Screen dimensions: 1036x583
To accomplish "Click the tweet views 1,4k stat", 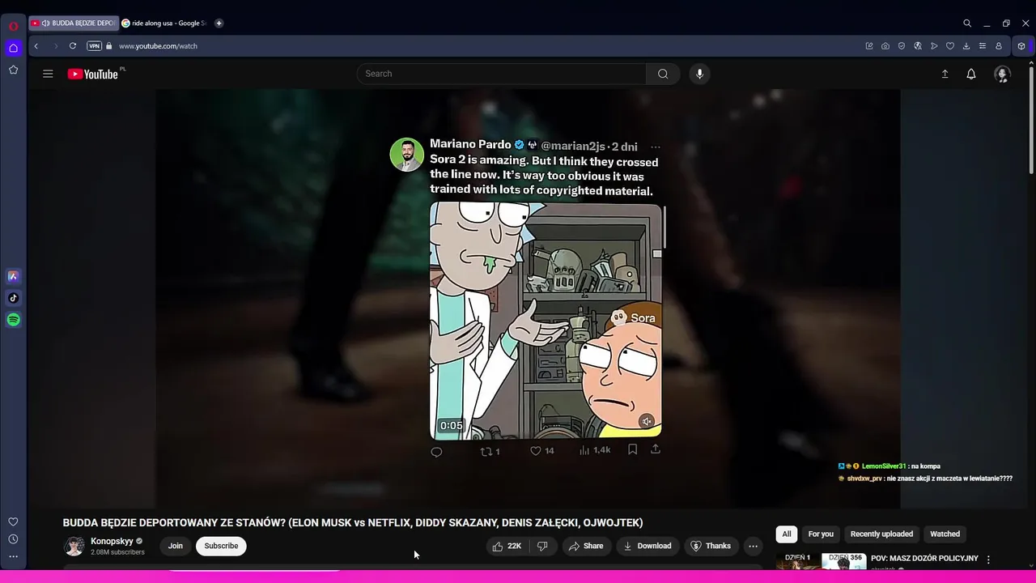I will pyautogui.click(x=595, y=450).
